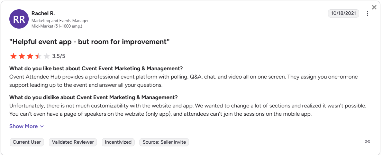Image resolution: width=382 pixels, height=155 pixels.
Task: Select the Validated Reviewer tag
Action: (73, 142)
